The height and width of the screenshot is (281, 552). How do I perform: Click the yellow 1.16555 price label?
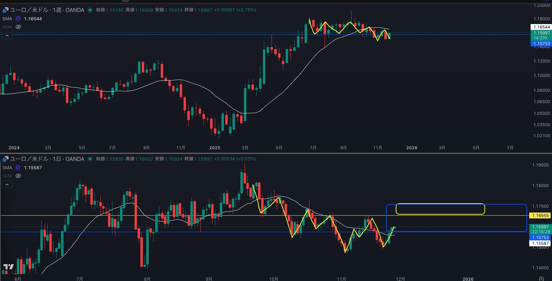[x=540, y=216]
